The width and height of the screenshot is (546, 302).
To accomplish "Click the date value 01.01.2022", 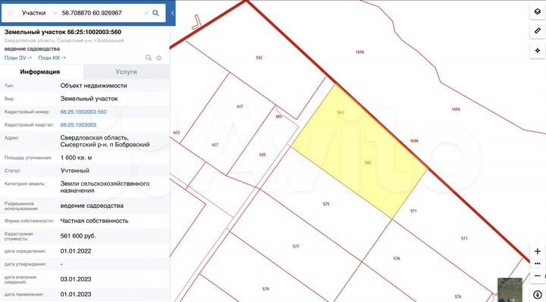I will (76, 251).
